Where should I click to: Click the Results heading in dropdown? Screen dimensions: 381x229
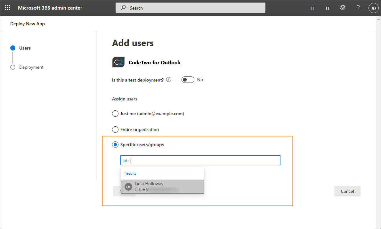[x=130, y=173]
